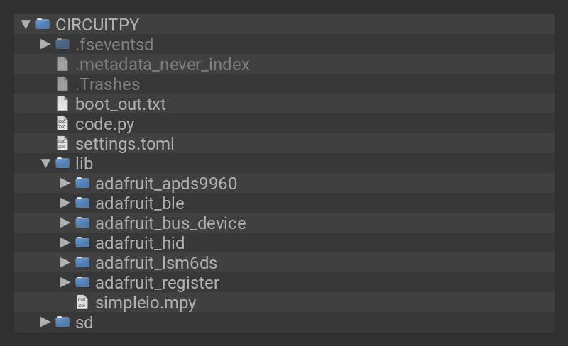Expand the .fseventsd folder
This screenshot has width=568, height=346.
tap(45, 44)
